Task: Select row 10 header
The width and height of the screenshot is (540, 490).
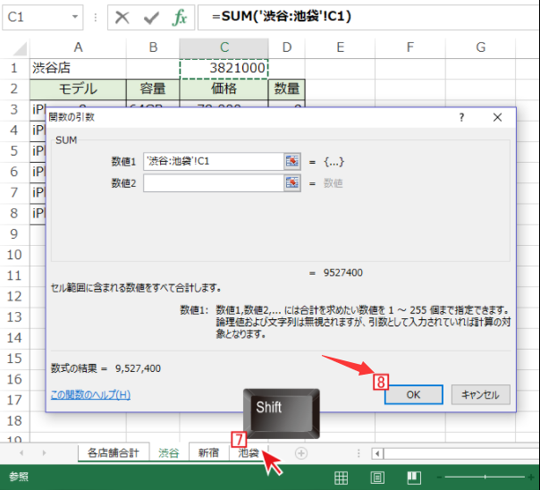Action: pyautogui.click(x=14, y=255)
